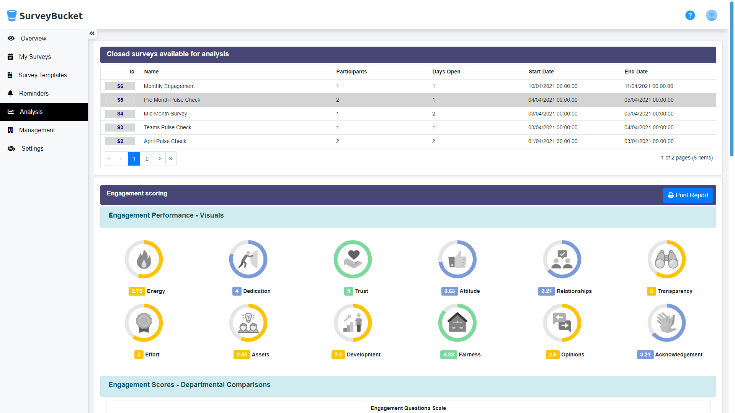
Task: Click the Trust heart-in-hand gauge icon
Action: tap(353, 259)
